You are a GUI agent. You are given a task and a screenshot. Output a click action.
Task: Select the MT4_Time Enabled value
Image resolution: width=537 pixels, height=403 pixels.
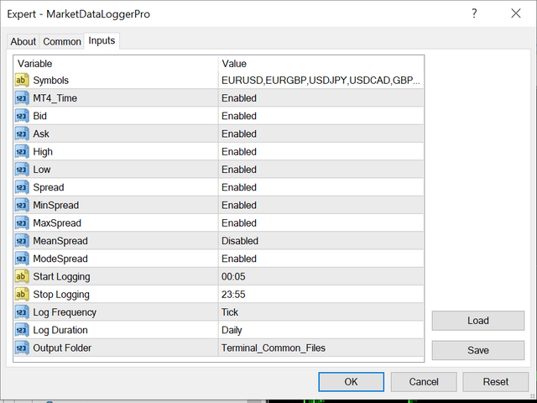[239, 98]
